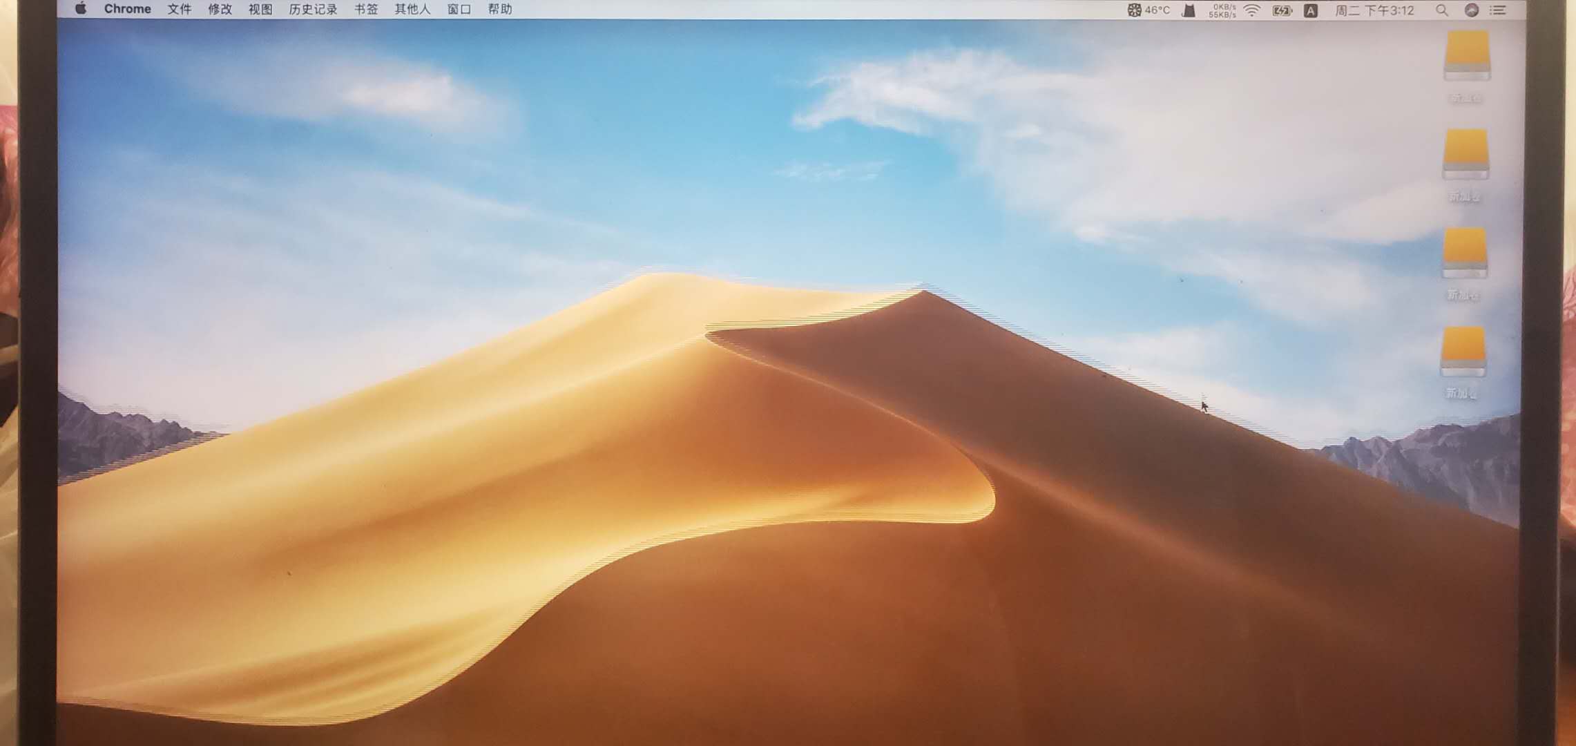Screen dimensions: 1576x746
Task: Open the 书签 (Bookmarks) menu
Action: click(366, 9)
